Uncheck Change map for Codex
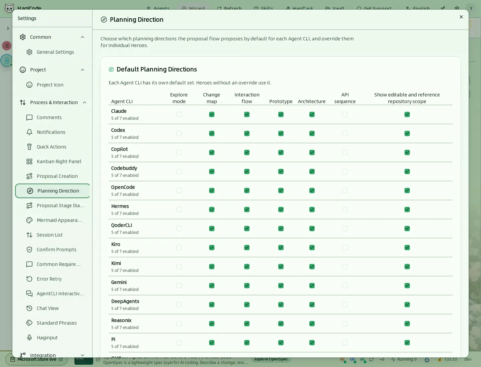Image resolution: width=481 pixels, height=367 pixels. pyautogui.click(x=212, y=133)
